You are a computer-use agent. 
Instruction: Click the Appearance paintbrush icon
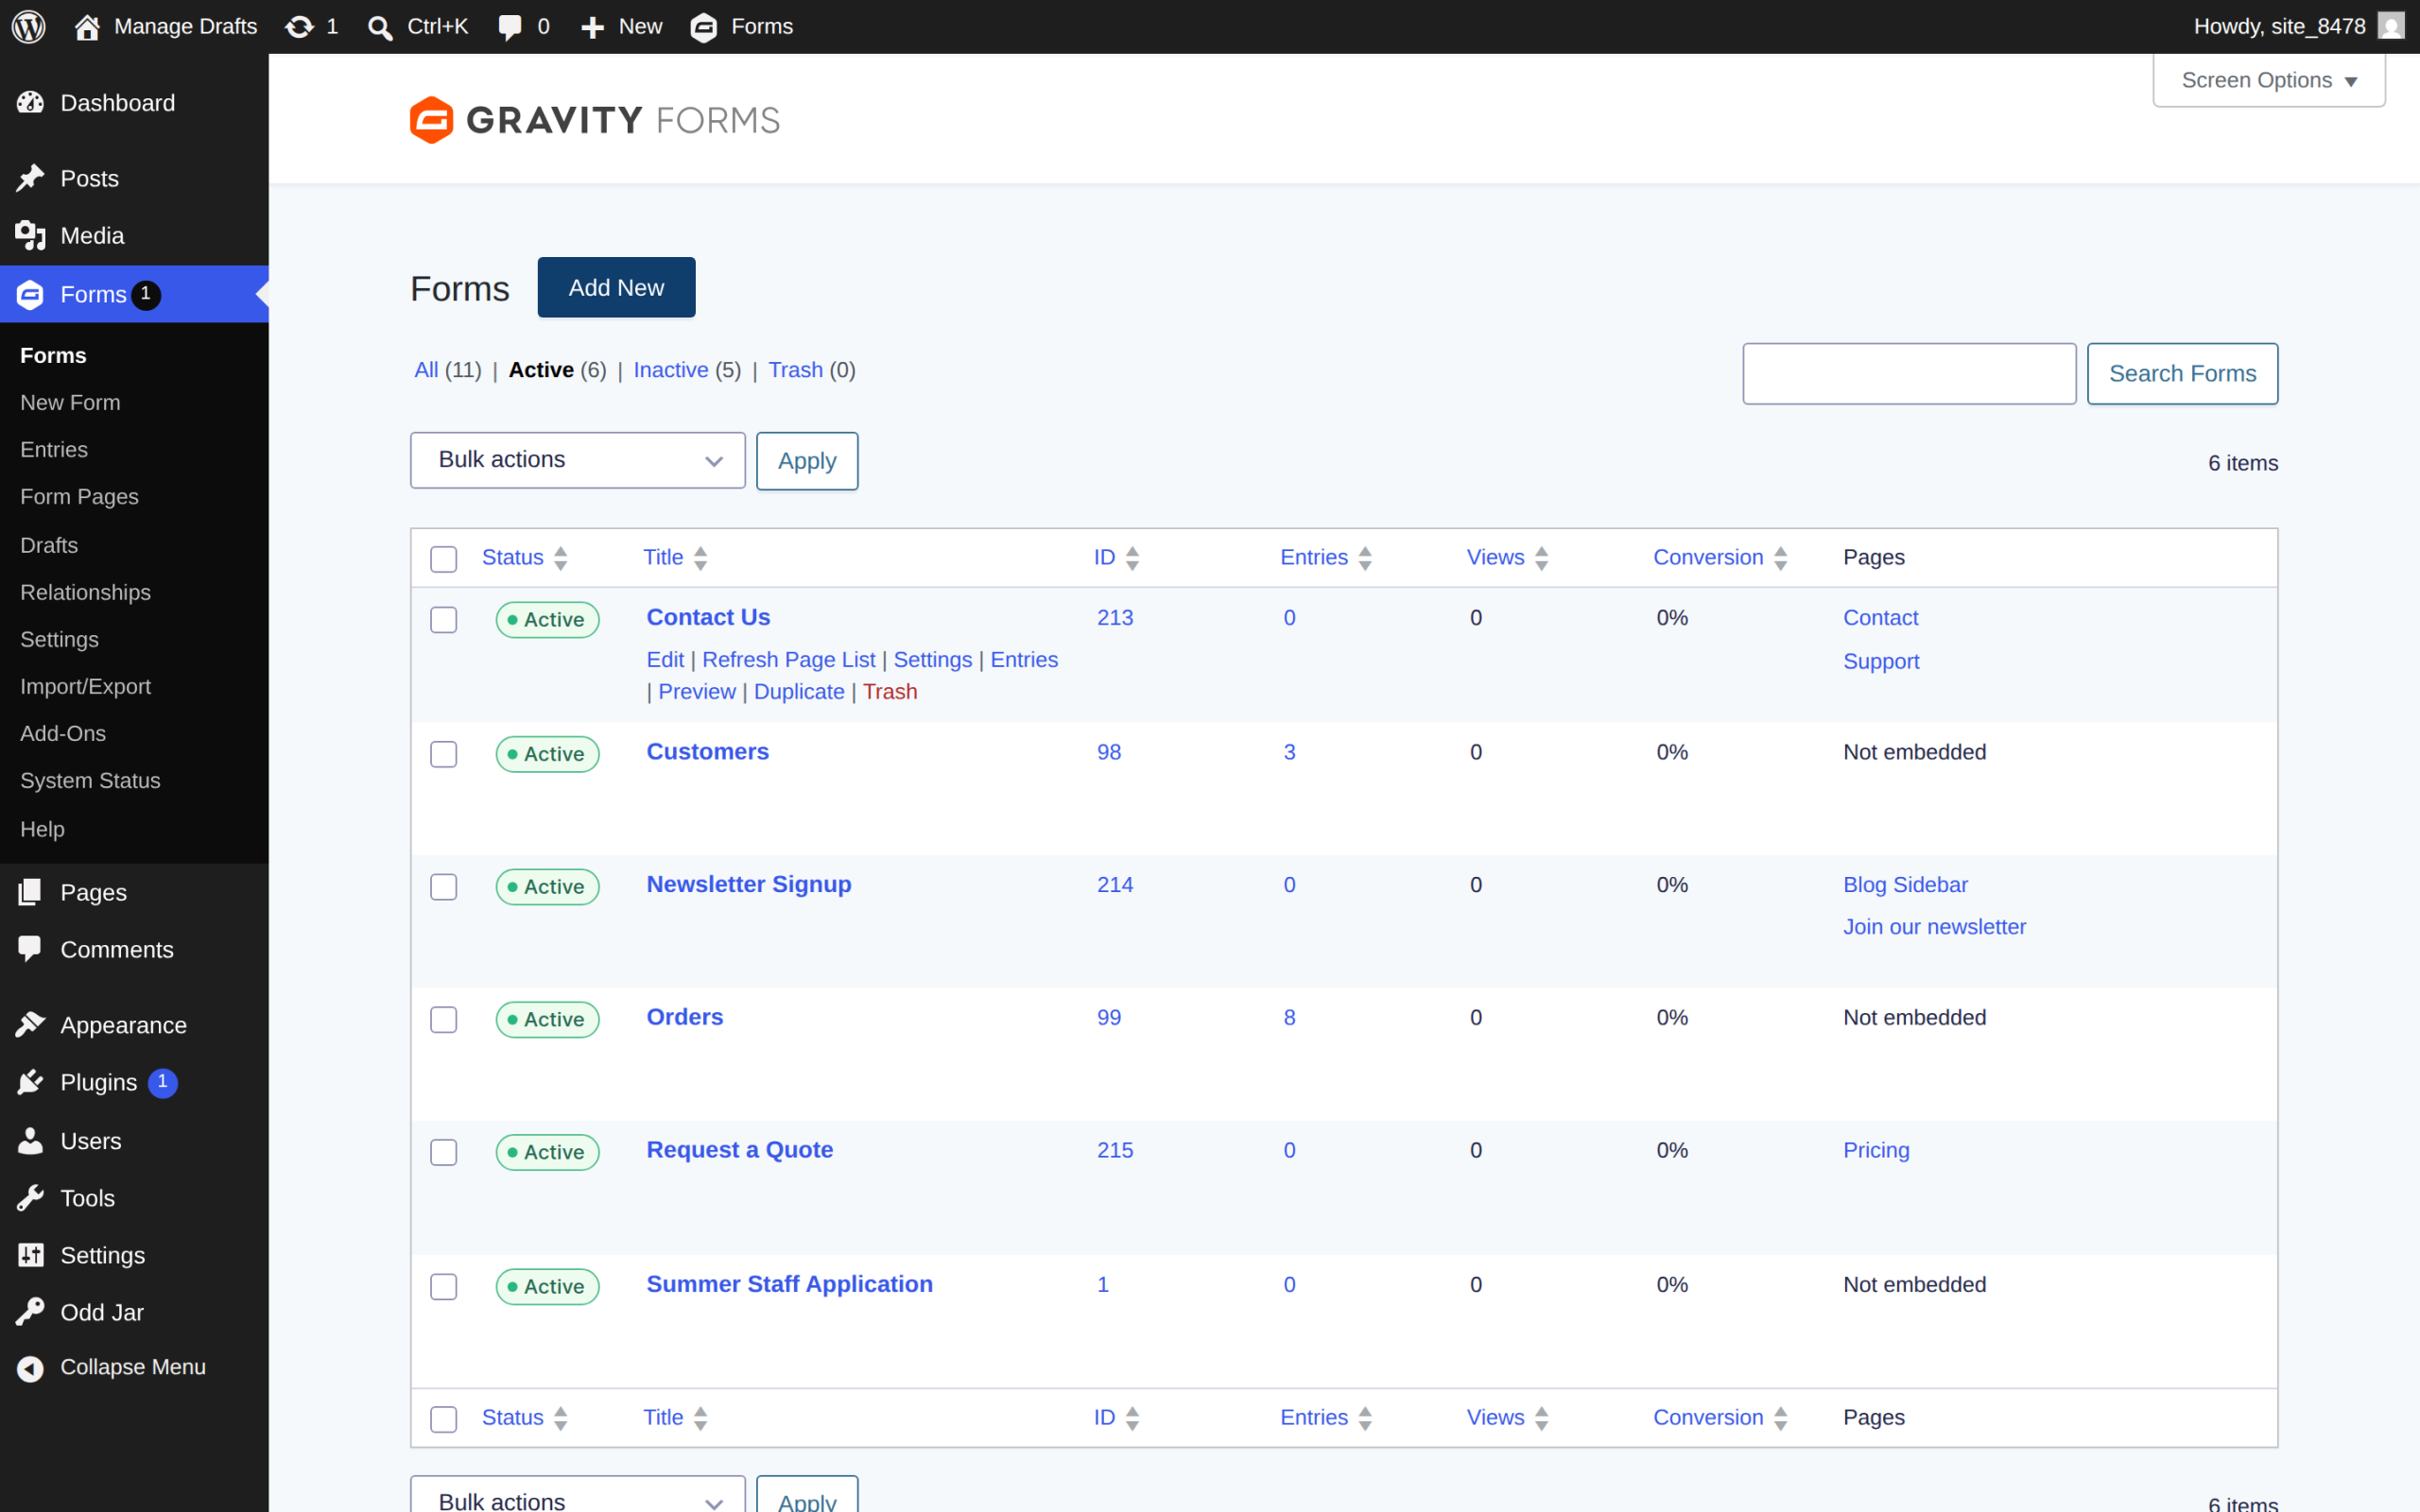coord(31,1025)
